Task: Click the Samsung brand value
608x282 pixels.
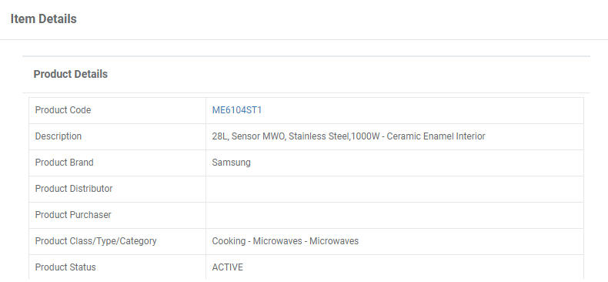Action: point(231,163)
